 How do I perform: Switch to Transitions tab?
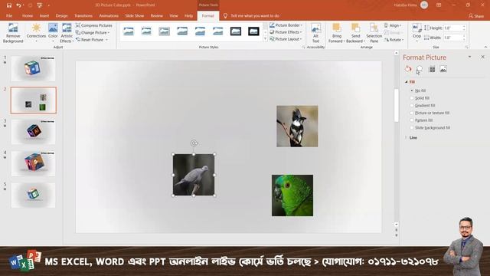(83, 15)
